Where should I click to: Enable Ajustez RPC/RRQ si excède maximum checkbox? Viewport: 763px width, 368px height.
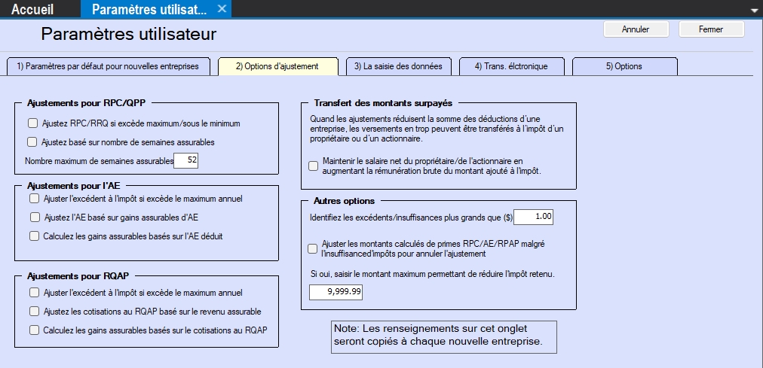[x=32, y=123]
